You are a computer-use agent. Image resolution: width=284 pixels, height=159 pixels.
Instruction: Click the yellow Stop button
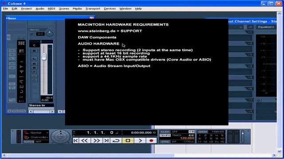[x=128, y=140]
